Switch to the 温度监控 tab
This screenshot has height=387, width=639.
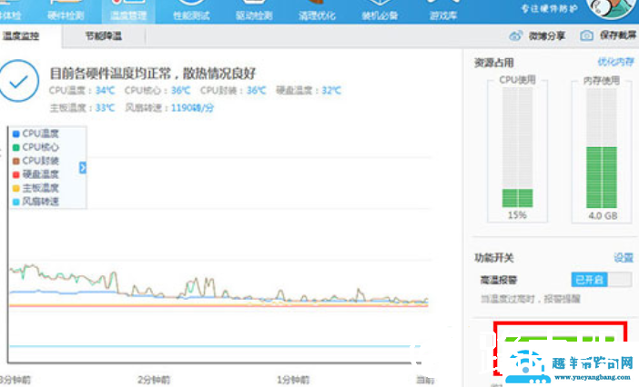pyautogui.click(x=21, y=36)
